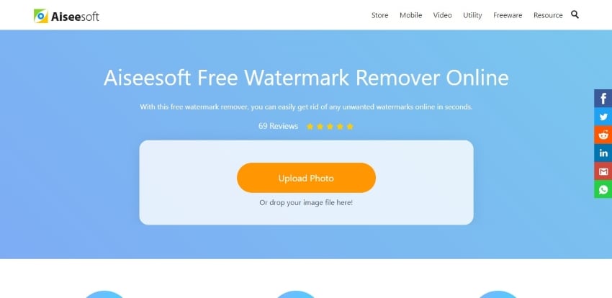Click the drop image file area
Screen dimensions: 612x298
pos(307,183)
